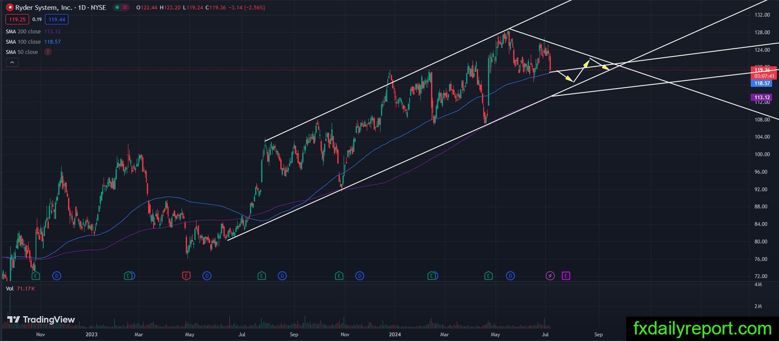Viewport: 779px width, 341px height.
Task: Click the blue 118.57 price scale label
Action: (x=762, y=83)
